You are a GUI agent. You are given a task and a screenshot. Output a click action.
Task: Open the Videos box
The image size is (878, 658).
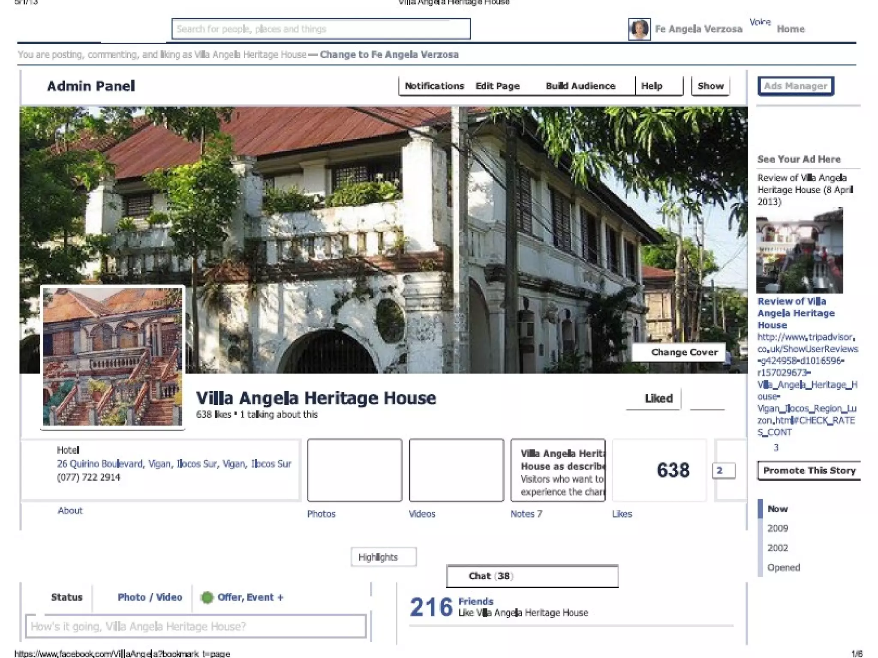coord(456,470)
